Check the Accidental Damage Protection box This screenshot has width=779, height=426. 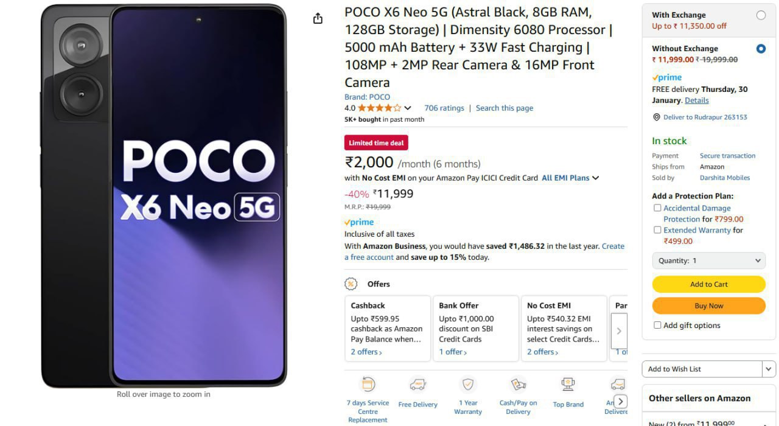(657, 208)
